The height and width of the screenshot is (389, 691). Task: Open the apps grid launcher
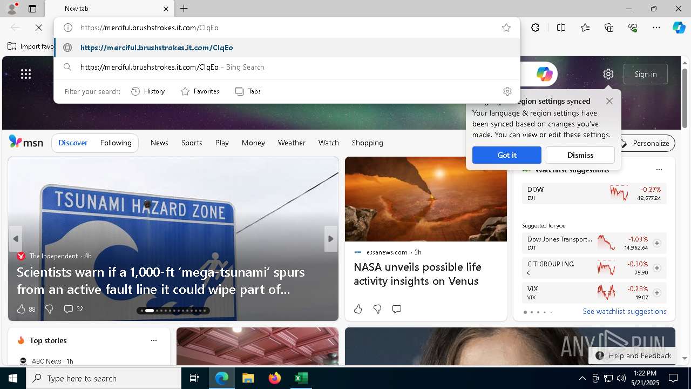[x=26, y=74]
